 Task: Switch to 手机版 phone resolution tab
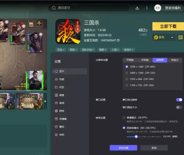pos(145,60)
